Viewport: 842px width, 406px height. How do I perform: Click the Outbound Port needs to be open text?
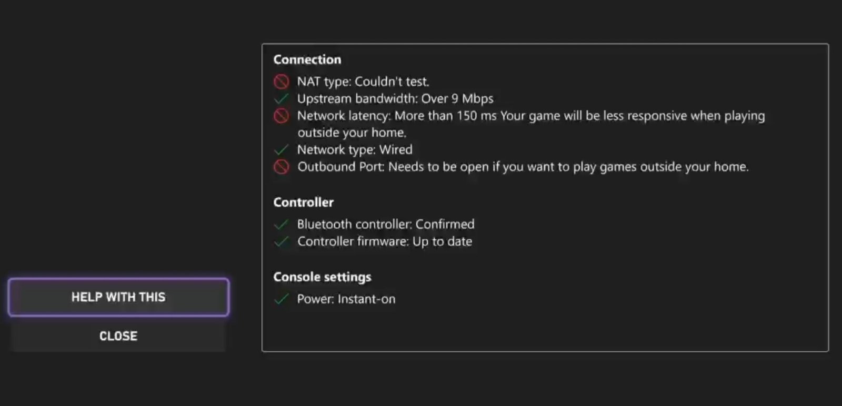(523, 167)
